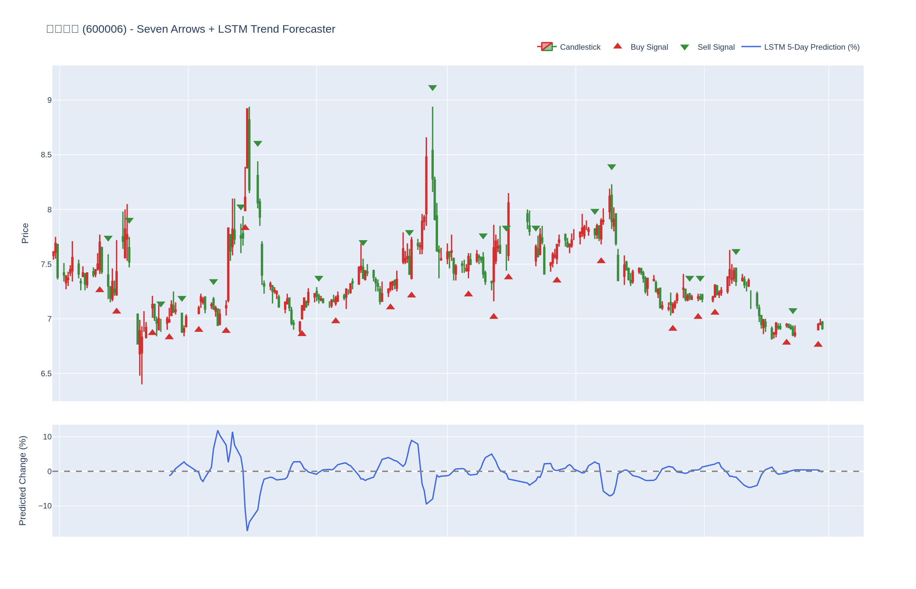Click the -10 tick label on lower axis

45,506
